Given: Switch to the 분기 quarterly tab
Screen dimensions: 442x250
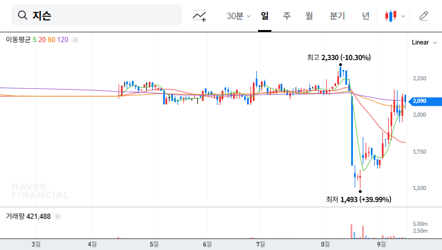Looking at the screenshot, I should coord(337,16).
